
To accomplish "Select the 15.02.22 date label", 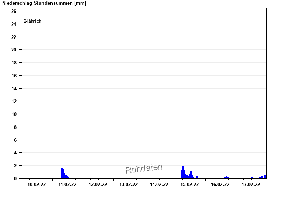I will pyautogui.click(x=190, y=185).
